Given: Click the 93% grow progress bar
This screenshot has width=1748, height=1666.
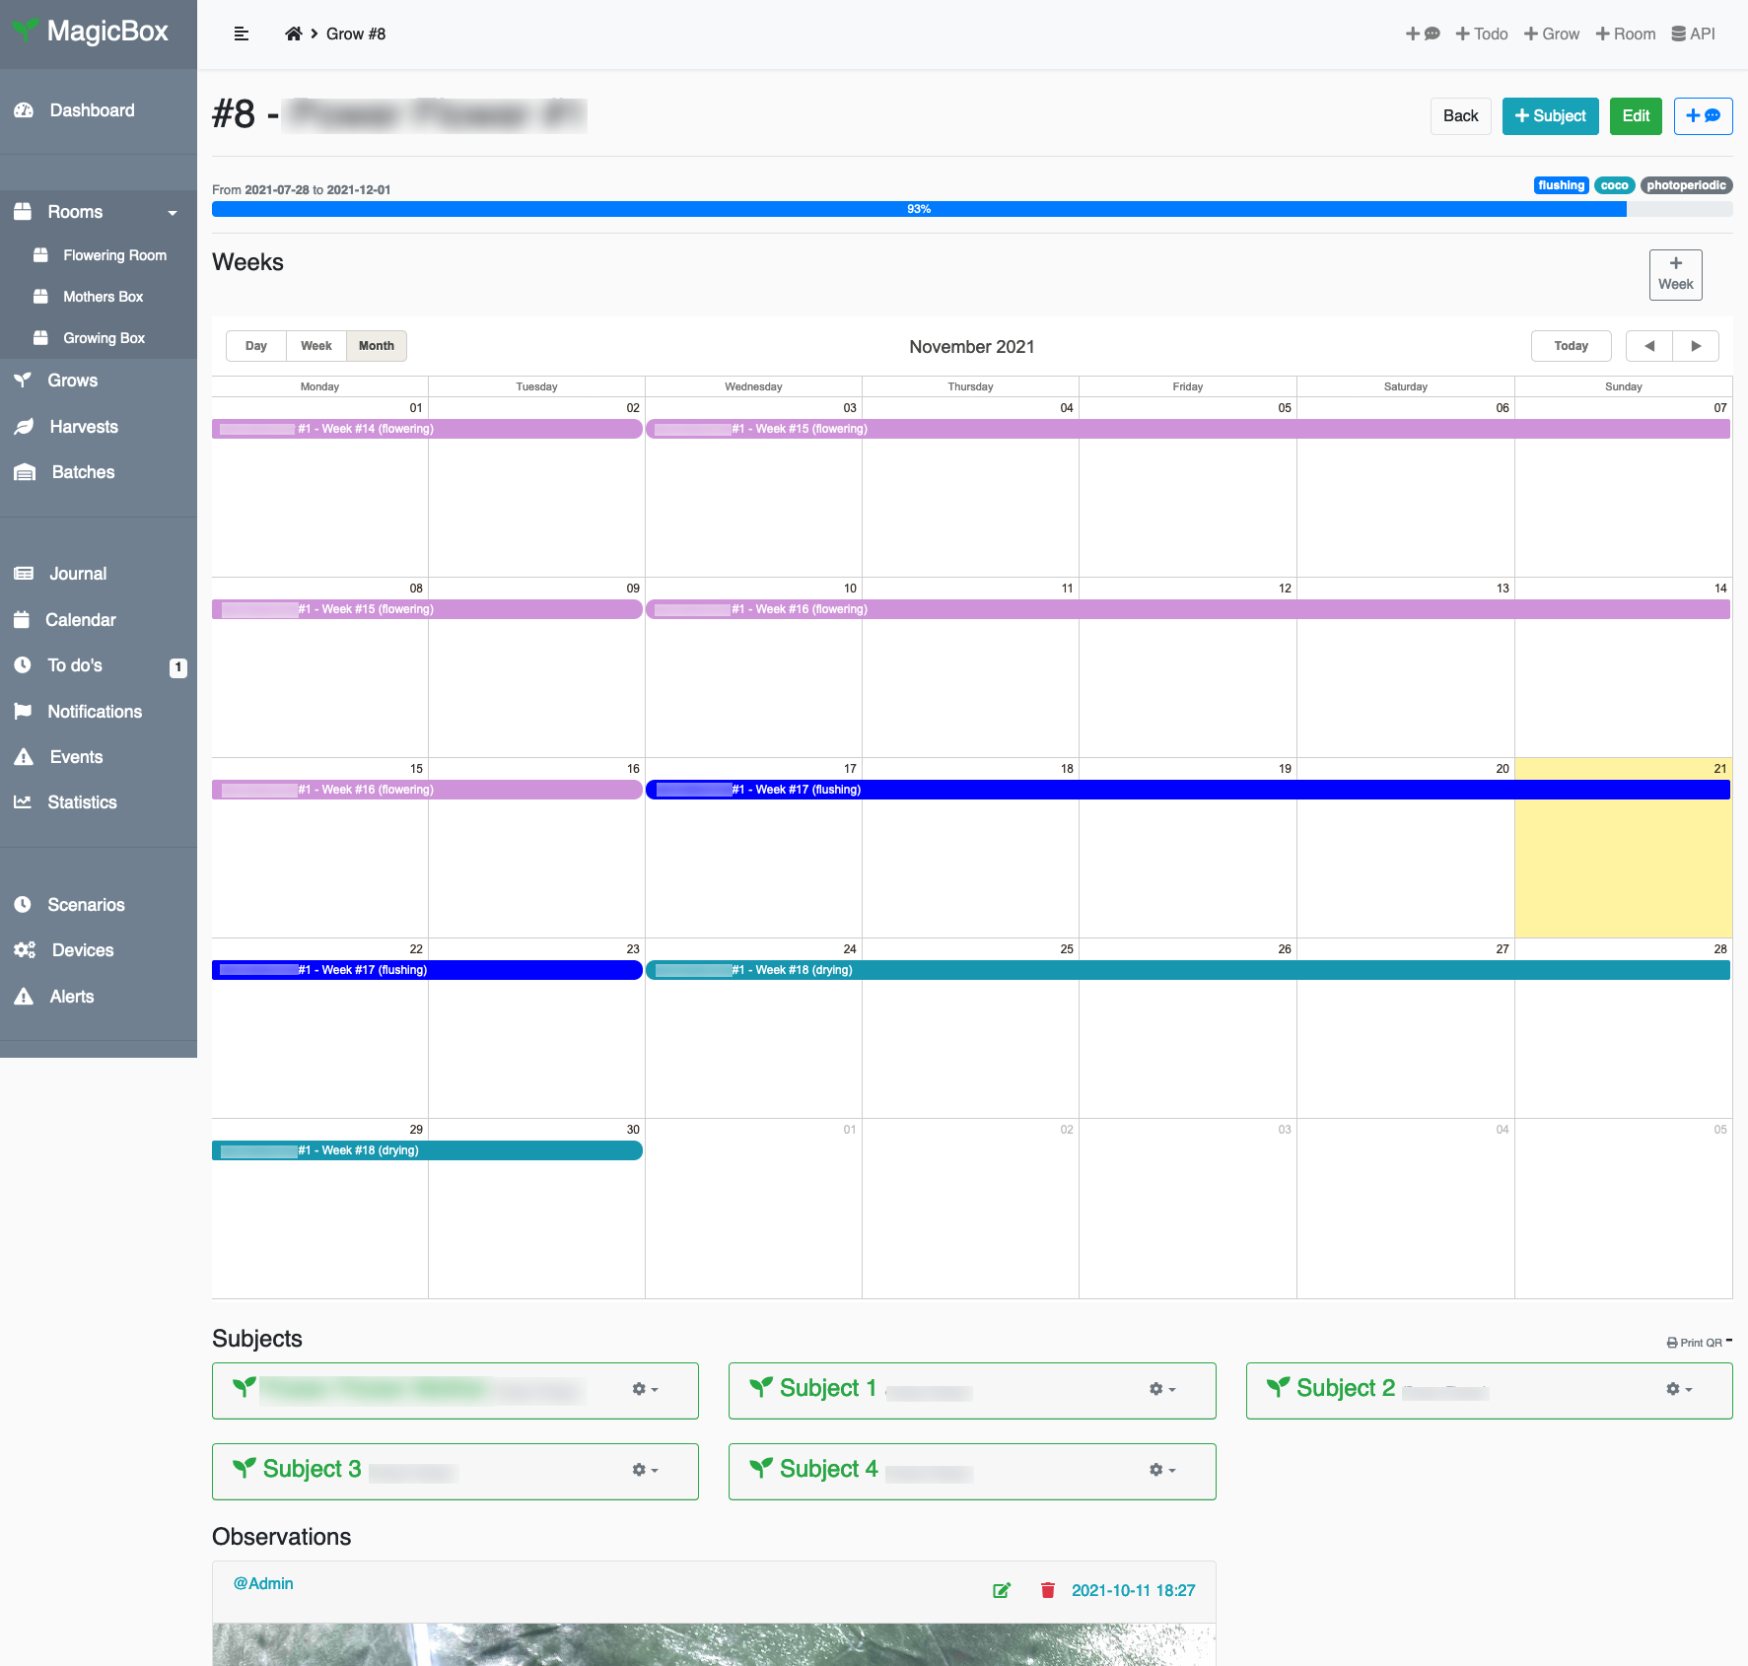Looking at the screenshot, I should (x=919, y=209).
